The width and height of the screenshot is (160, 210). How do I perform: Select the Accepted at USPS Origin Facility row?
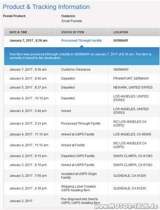[x=82, y=176]
